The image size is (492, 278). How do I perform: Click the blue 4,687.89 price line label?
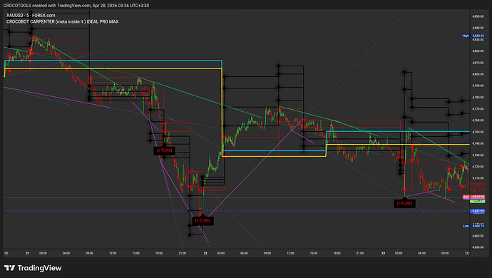[478, 211]
